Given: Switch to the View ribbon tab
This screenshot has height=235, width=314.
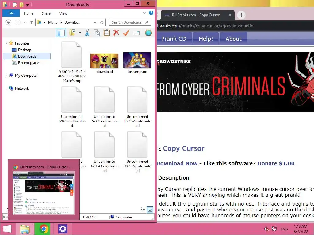Looking at the screenshot, I should (x=63, y=13).
